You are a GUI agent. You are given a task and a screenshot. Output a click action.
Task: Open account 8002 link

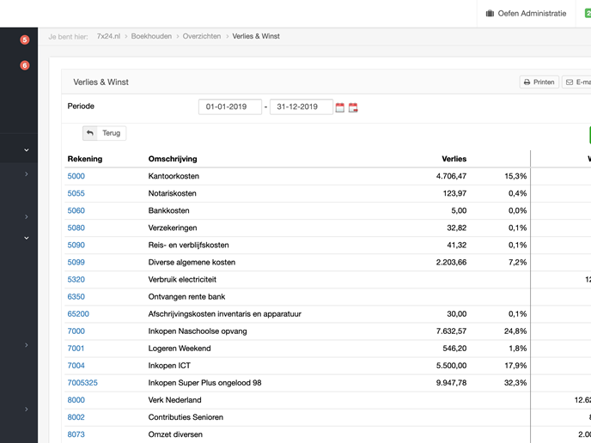[x=76, y=417]
